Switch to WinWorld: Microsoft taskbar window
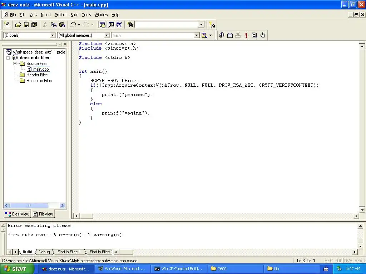The height and width of the screenshot is (274, 366). coord(122,269)
